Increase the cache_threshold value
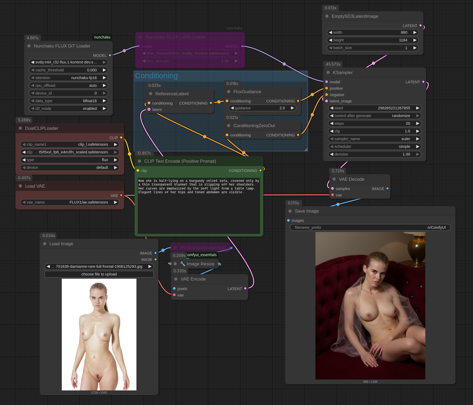473x405 pixels. pos(104,70)
